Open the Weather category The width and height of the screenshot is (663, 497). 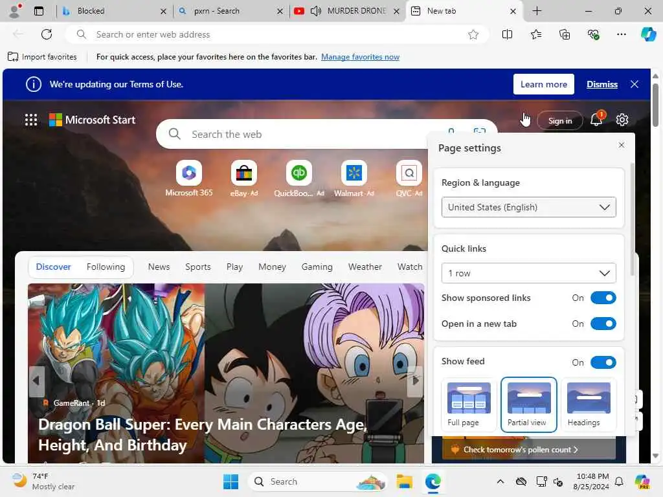click(365, 267)
